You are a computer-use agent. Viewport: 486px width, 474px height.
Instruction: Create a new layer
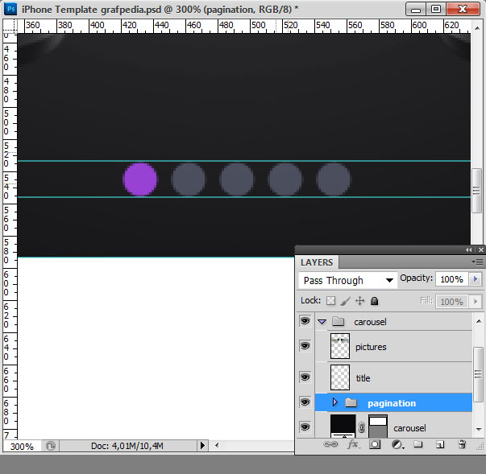tap(440, 444)
